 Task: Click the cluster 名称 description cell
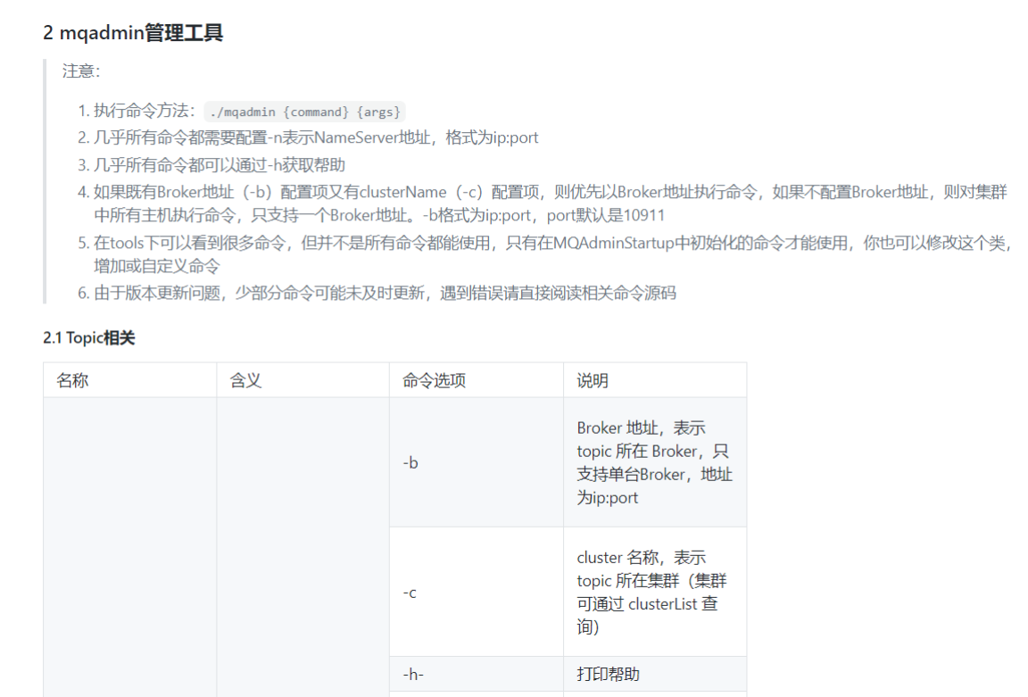654,593
